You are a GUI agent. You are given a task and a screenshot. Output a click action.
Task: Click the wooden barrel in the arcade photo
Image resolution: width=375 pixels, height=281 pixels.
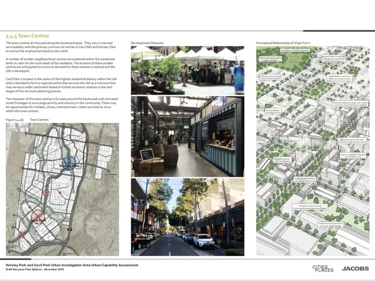[171, 156]
